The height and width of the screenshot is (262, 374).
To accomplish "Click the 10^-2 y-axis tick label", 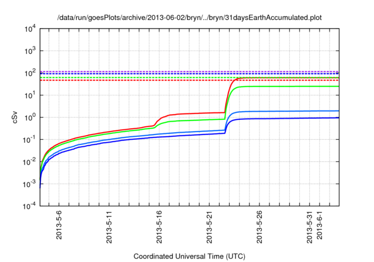I will click(x=29, y=162).
